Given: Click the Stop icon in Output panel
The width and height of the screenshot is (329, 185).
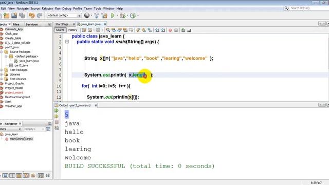Looking at the screenshot, I should (57, 122).
